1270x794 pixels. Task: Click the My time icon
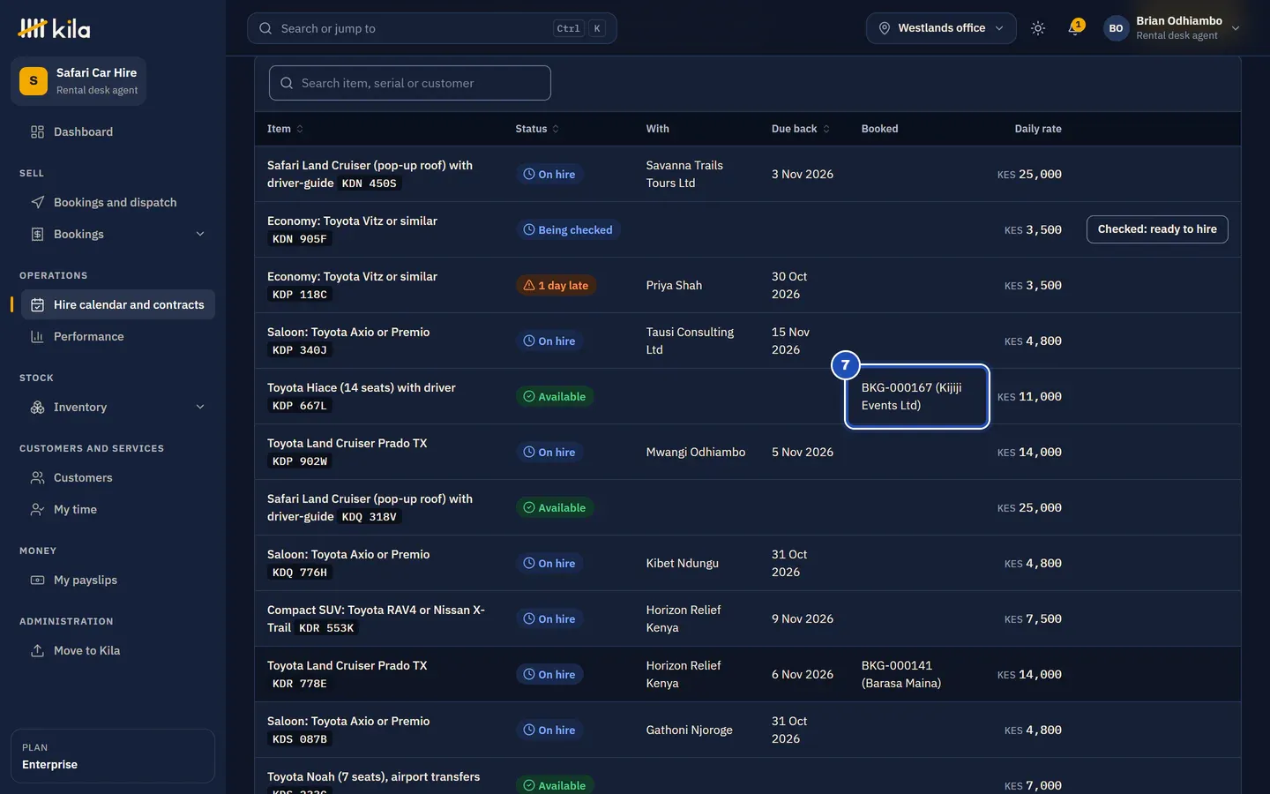[37, 509]
